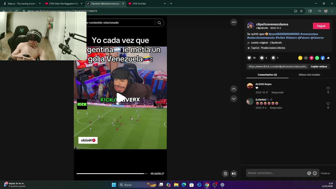This screenshot has height=189, width=336.
Task: Reply to ALEXIS Reyes's comment
Action: (x=277, y=92)
